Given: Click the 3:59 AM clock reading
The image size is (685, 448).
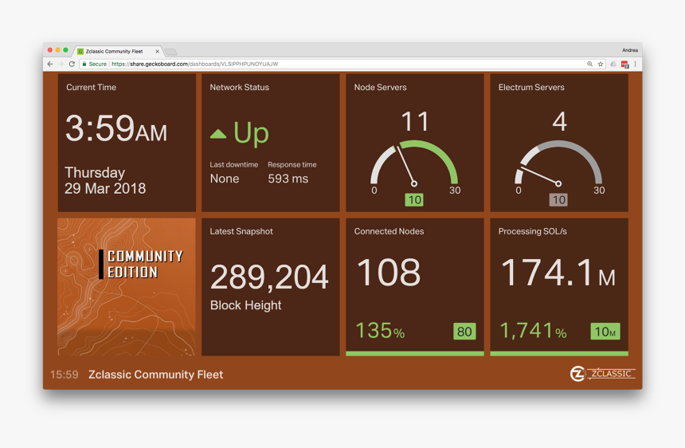Looking at the screenshot, I should click(116, 128).
